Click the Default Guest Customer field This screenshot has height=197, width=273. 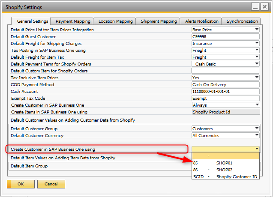(225, 37)
